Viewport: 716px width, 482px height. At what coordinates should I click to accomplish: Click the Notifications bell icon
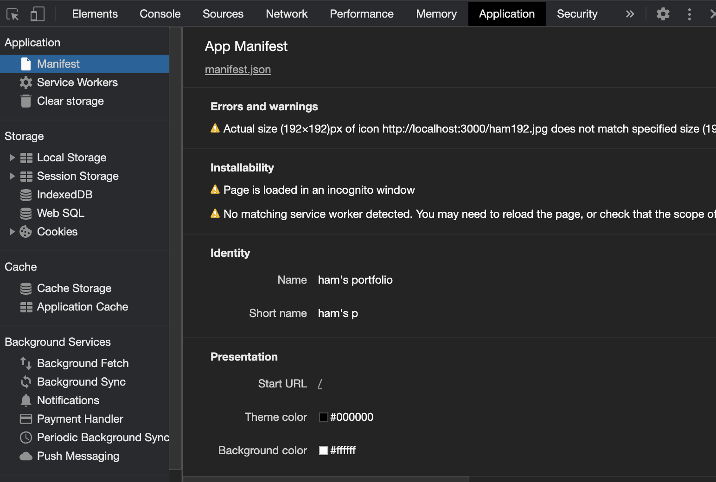click(x=26, y=400)
